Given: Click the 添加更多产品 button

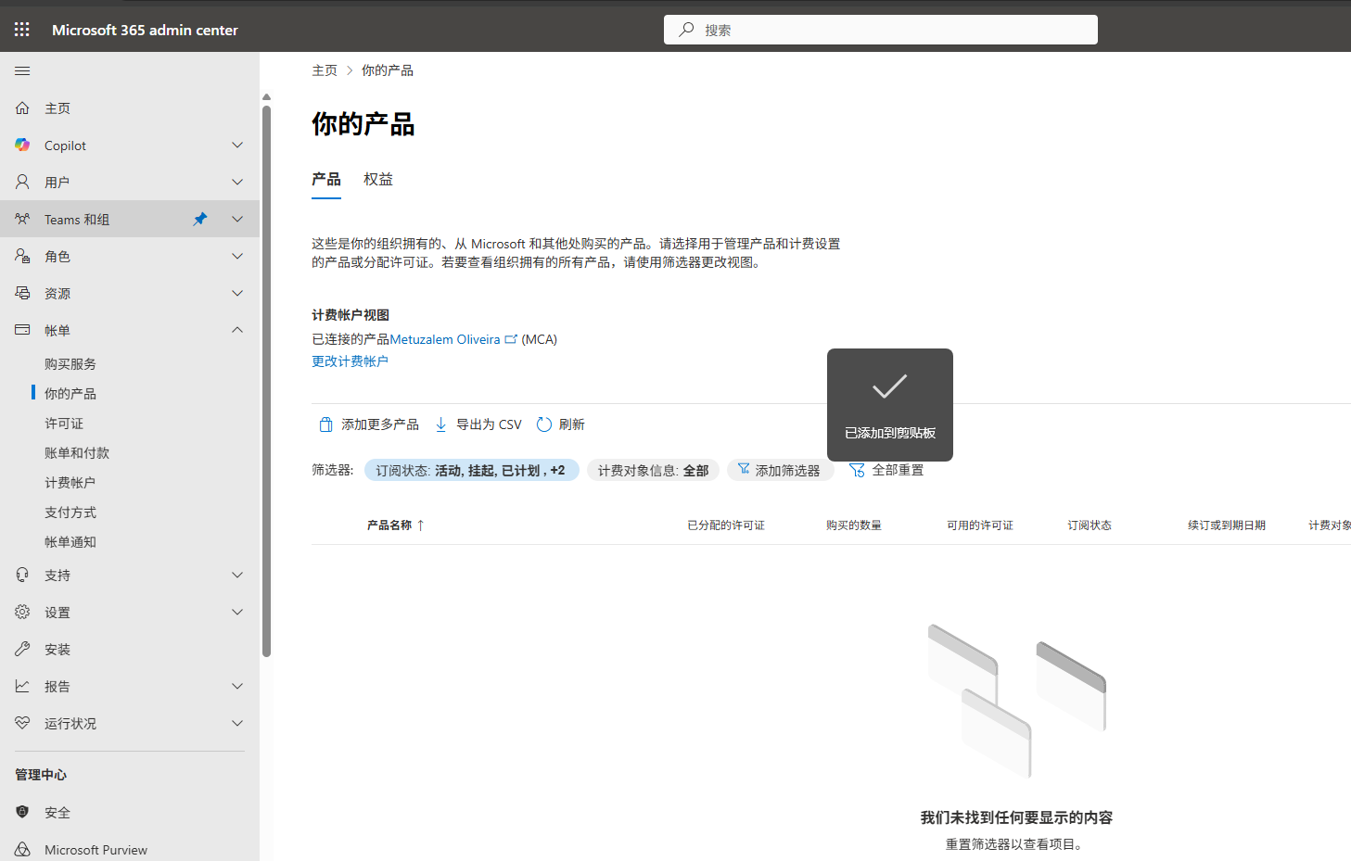Looking at the screenshot, I should (x=368, y=424).
